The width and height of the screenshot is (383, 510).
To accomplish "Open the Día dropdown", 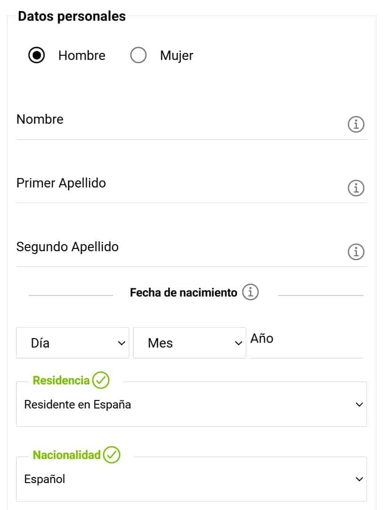I will point(73,343).
